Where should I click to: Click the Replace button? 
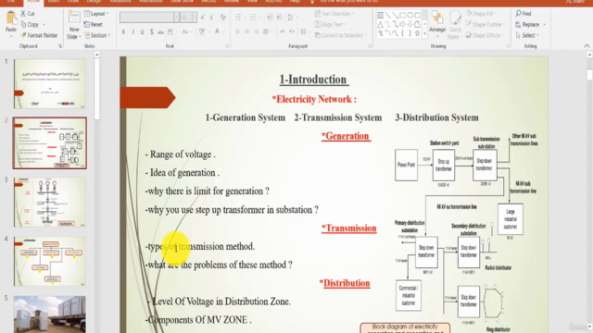click(x=527, y=25)
